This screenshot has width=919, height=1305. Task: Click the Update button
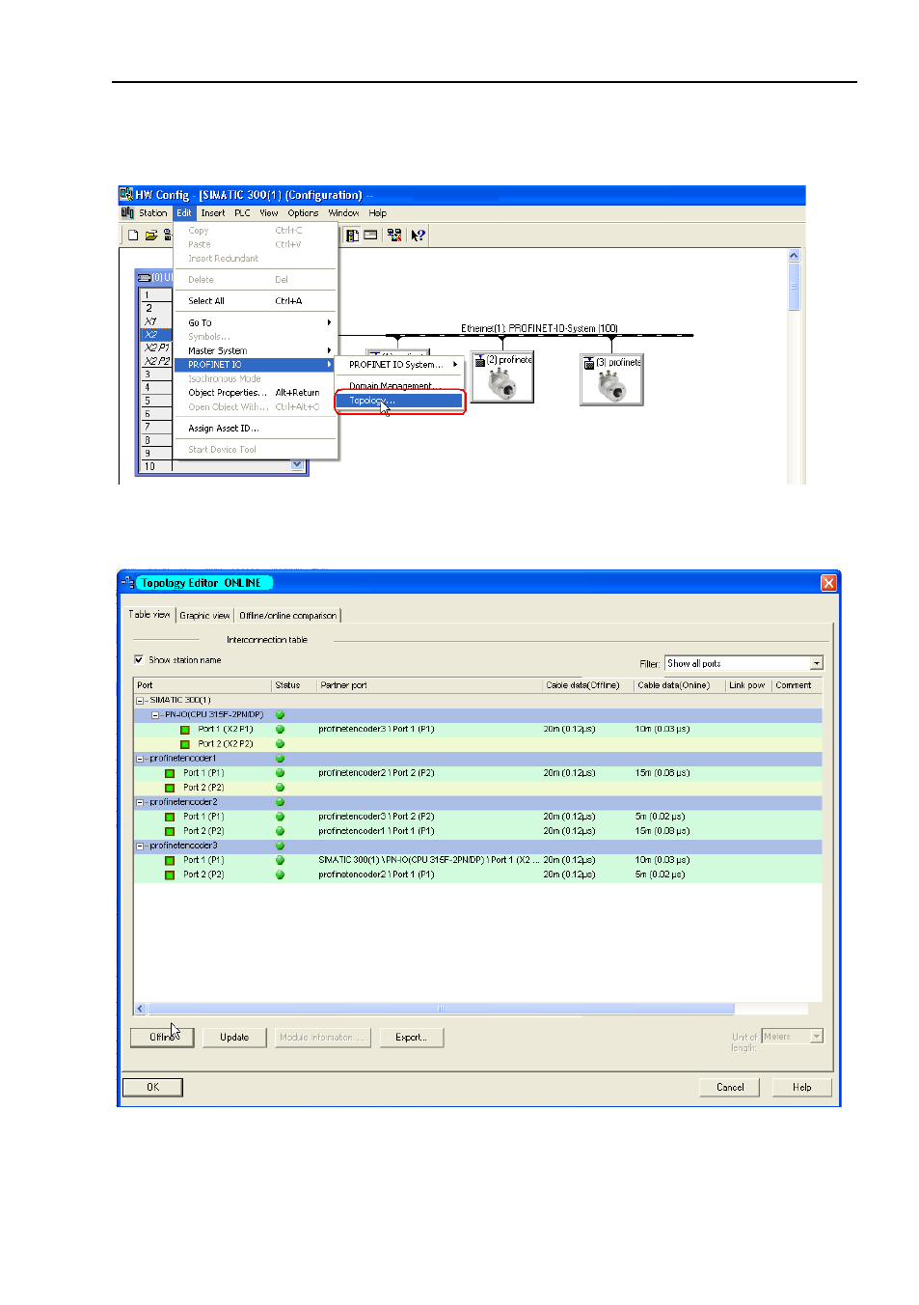[x=234, y=1038]
